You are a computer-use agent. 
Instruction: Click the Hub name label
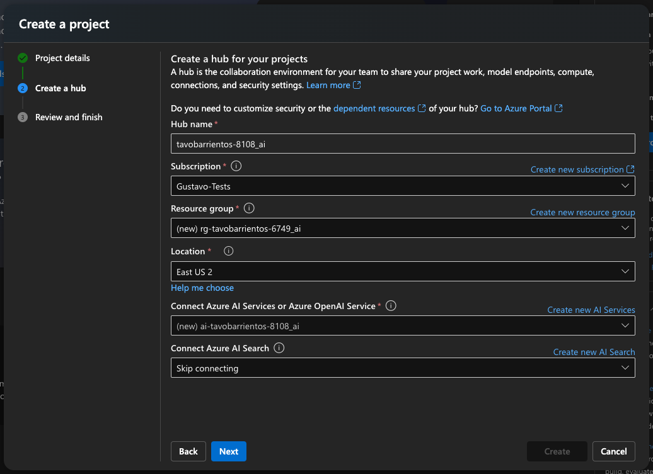click(x=192, y=124)
